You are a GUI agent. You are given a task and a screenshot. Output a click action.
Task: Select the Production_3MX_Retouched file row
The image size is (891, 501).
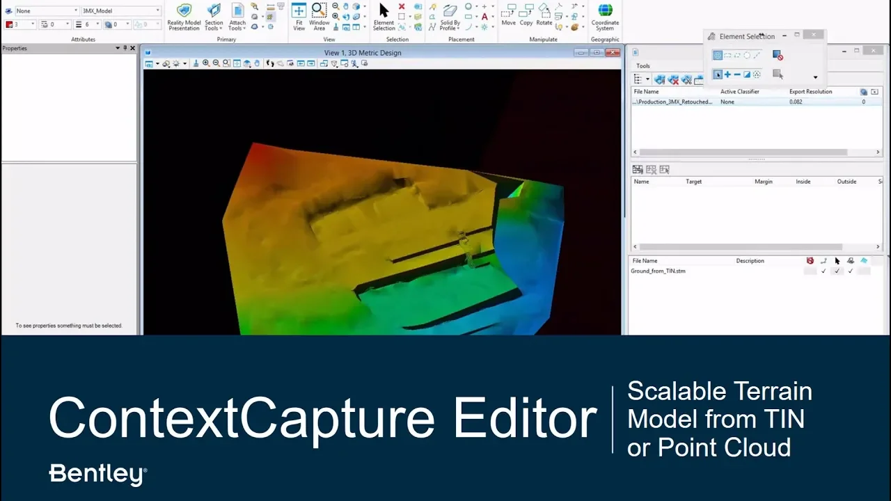click(757, 102)
